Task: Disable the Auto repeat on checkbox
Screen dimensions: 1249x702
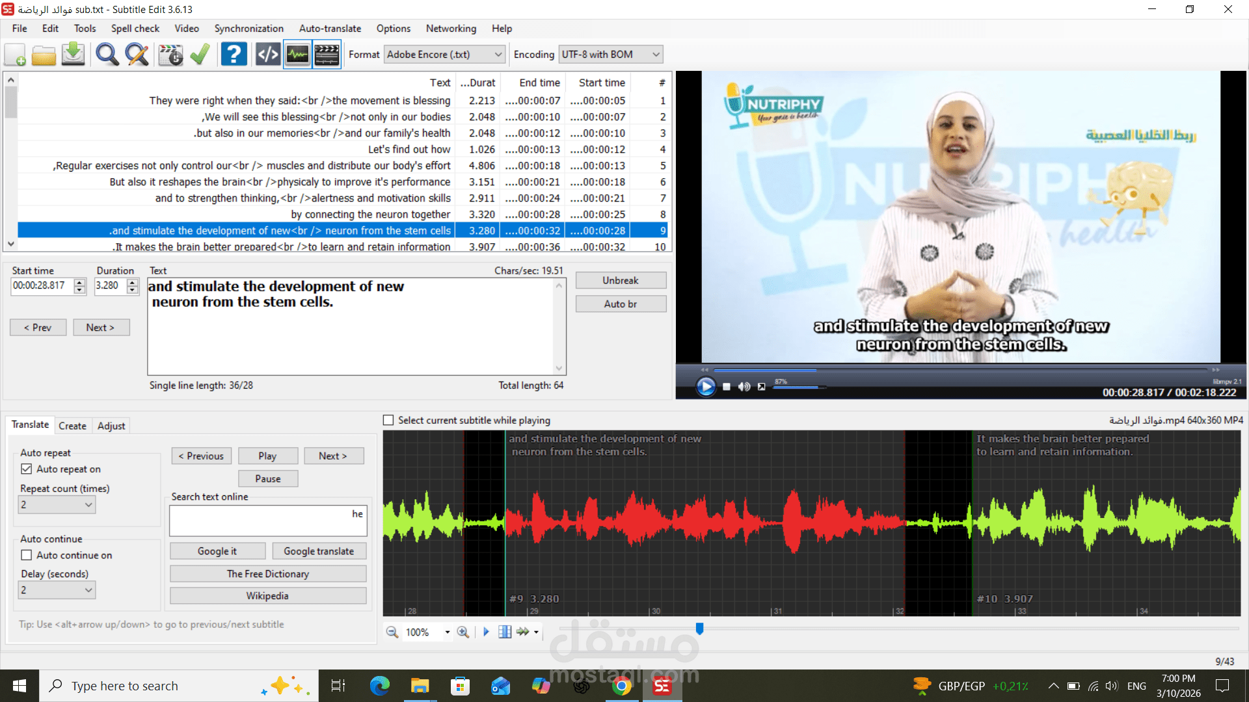Action: pos(27,469)
